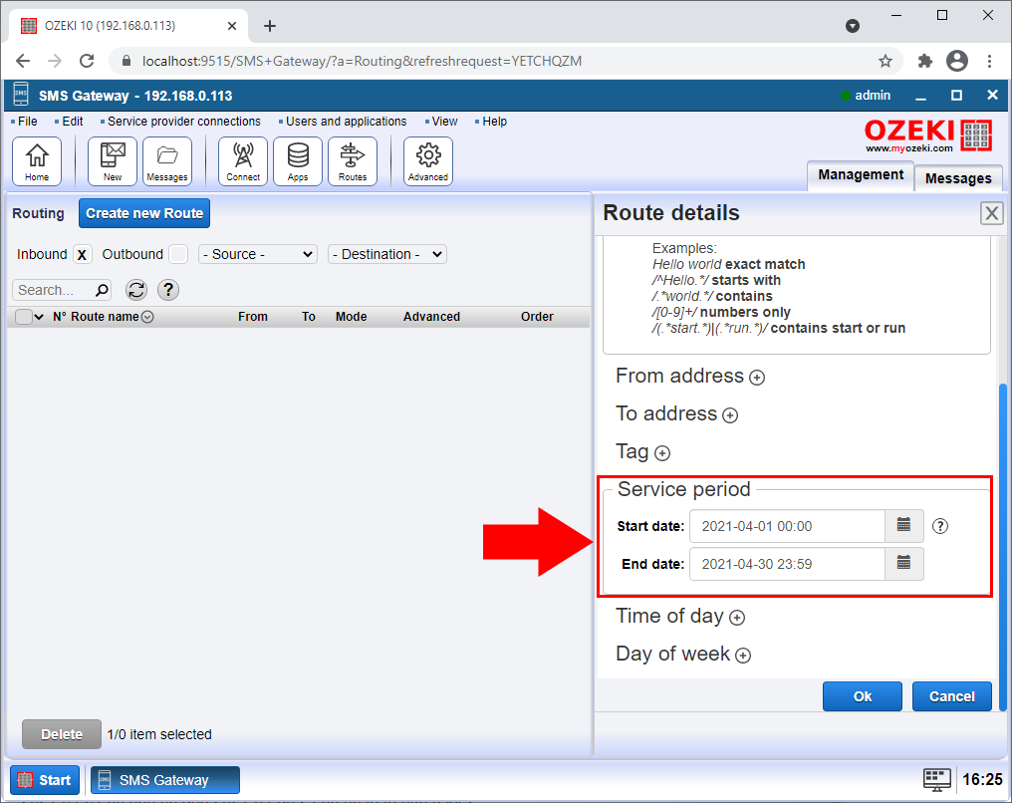Reload the browser page

click(87, 62)
